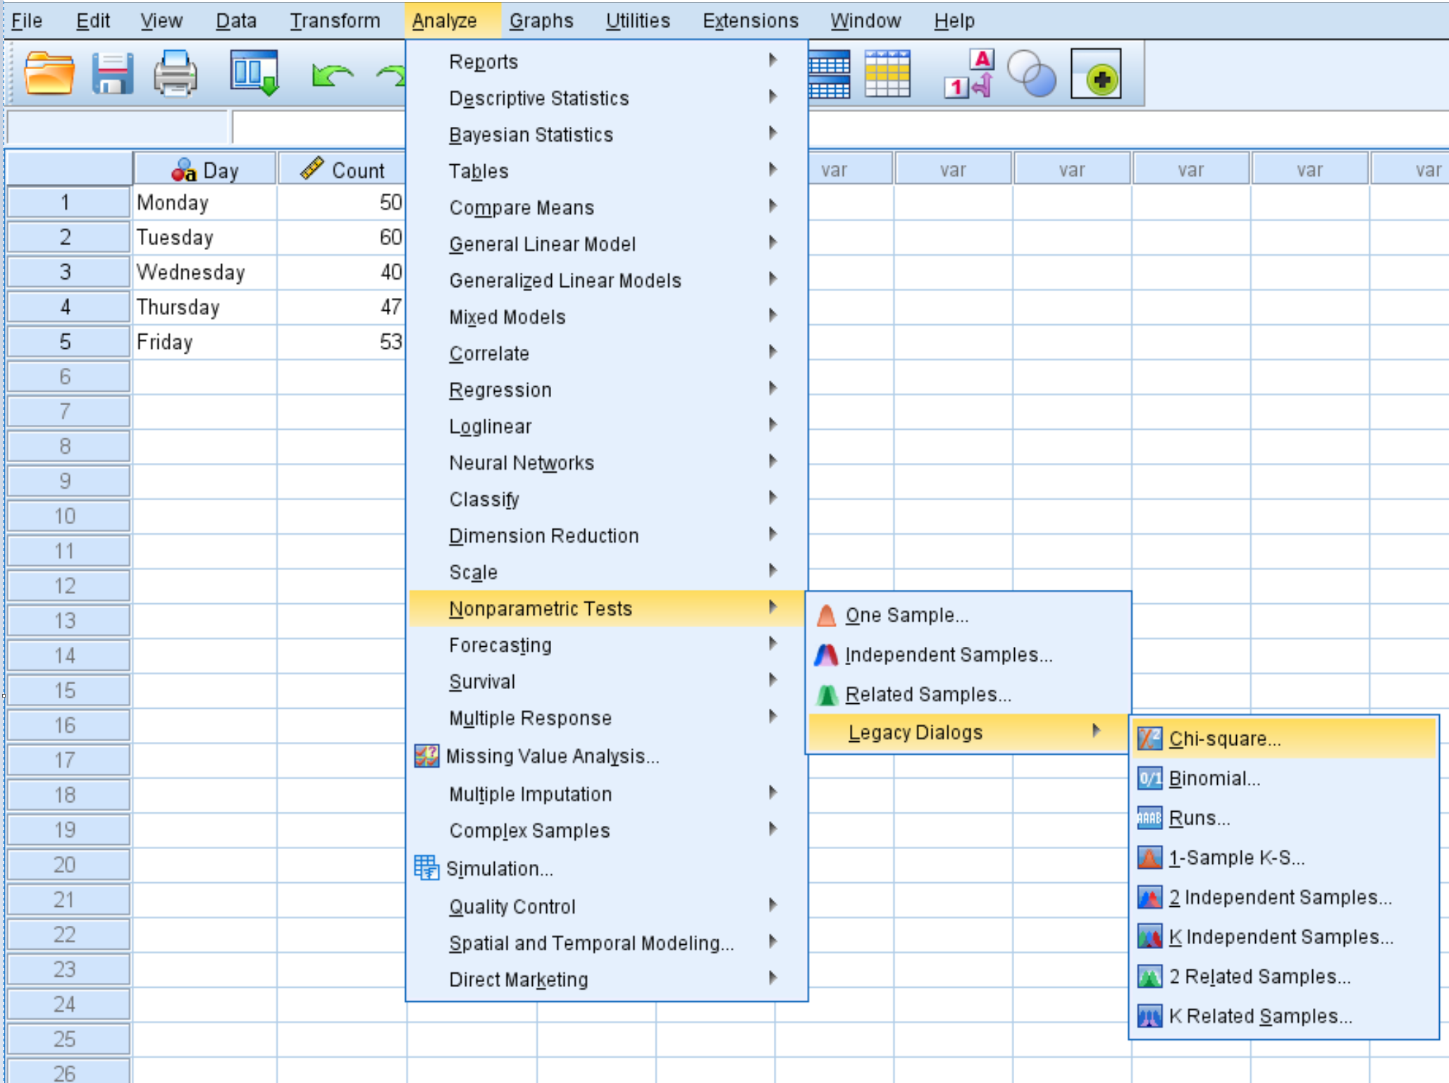This screenshot has height=1083, width=1449.
Task: Click the Count cell with value 47
Action: (342, 307)
